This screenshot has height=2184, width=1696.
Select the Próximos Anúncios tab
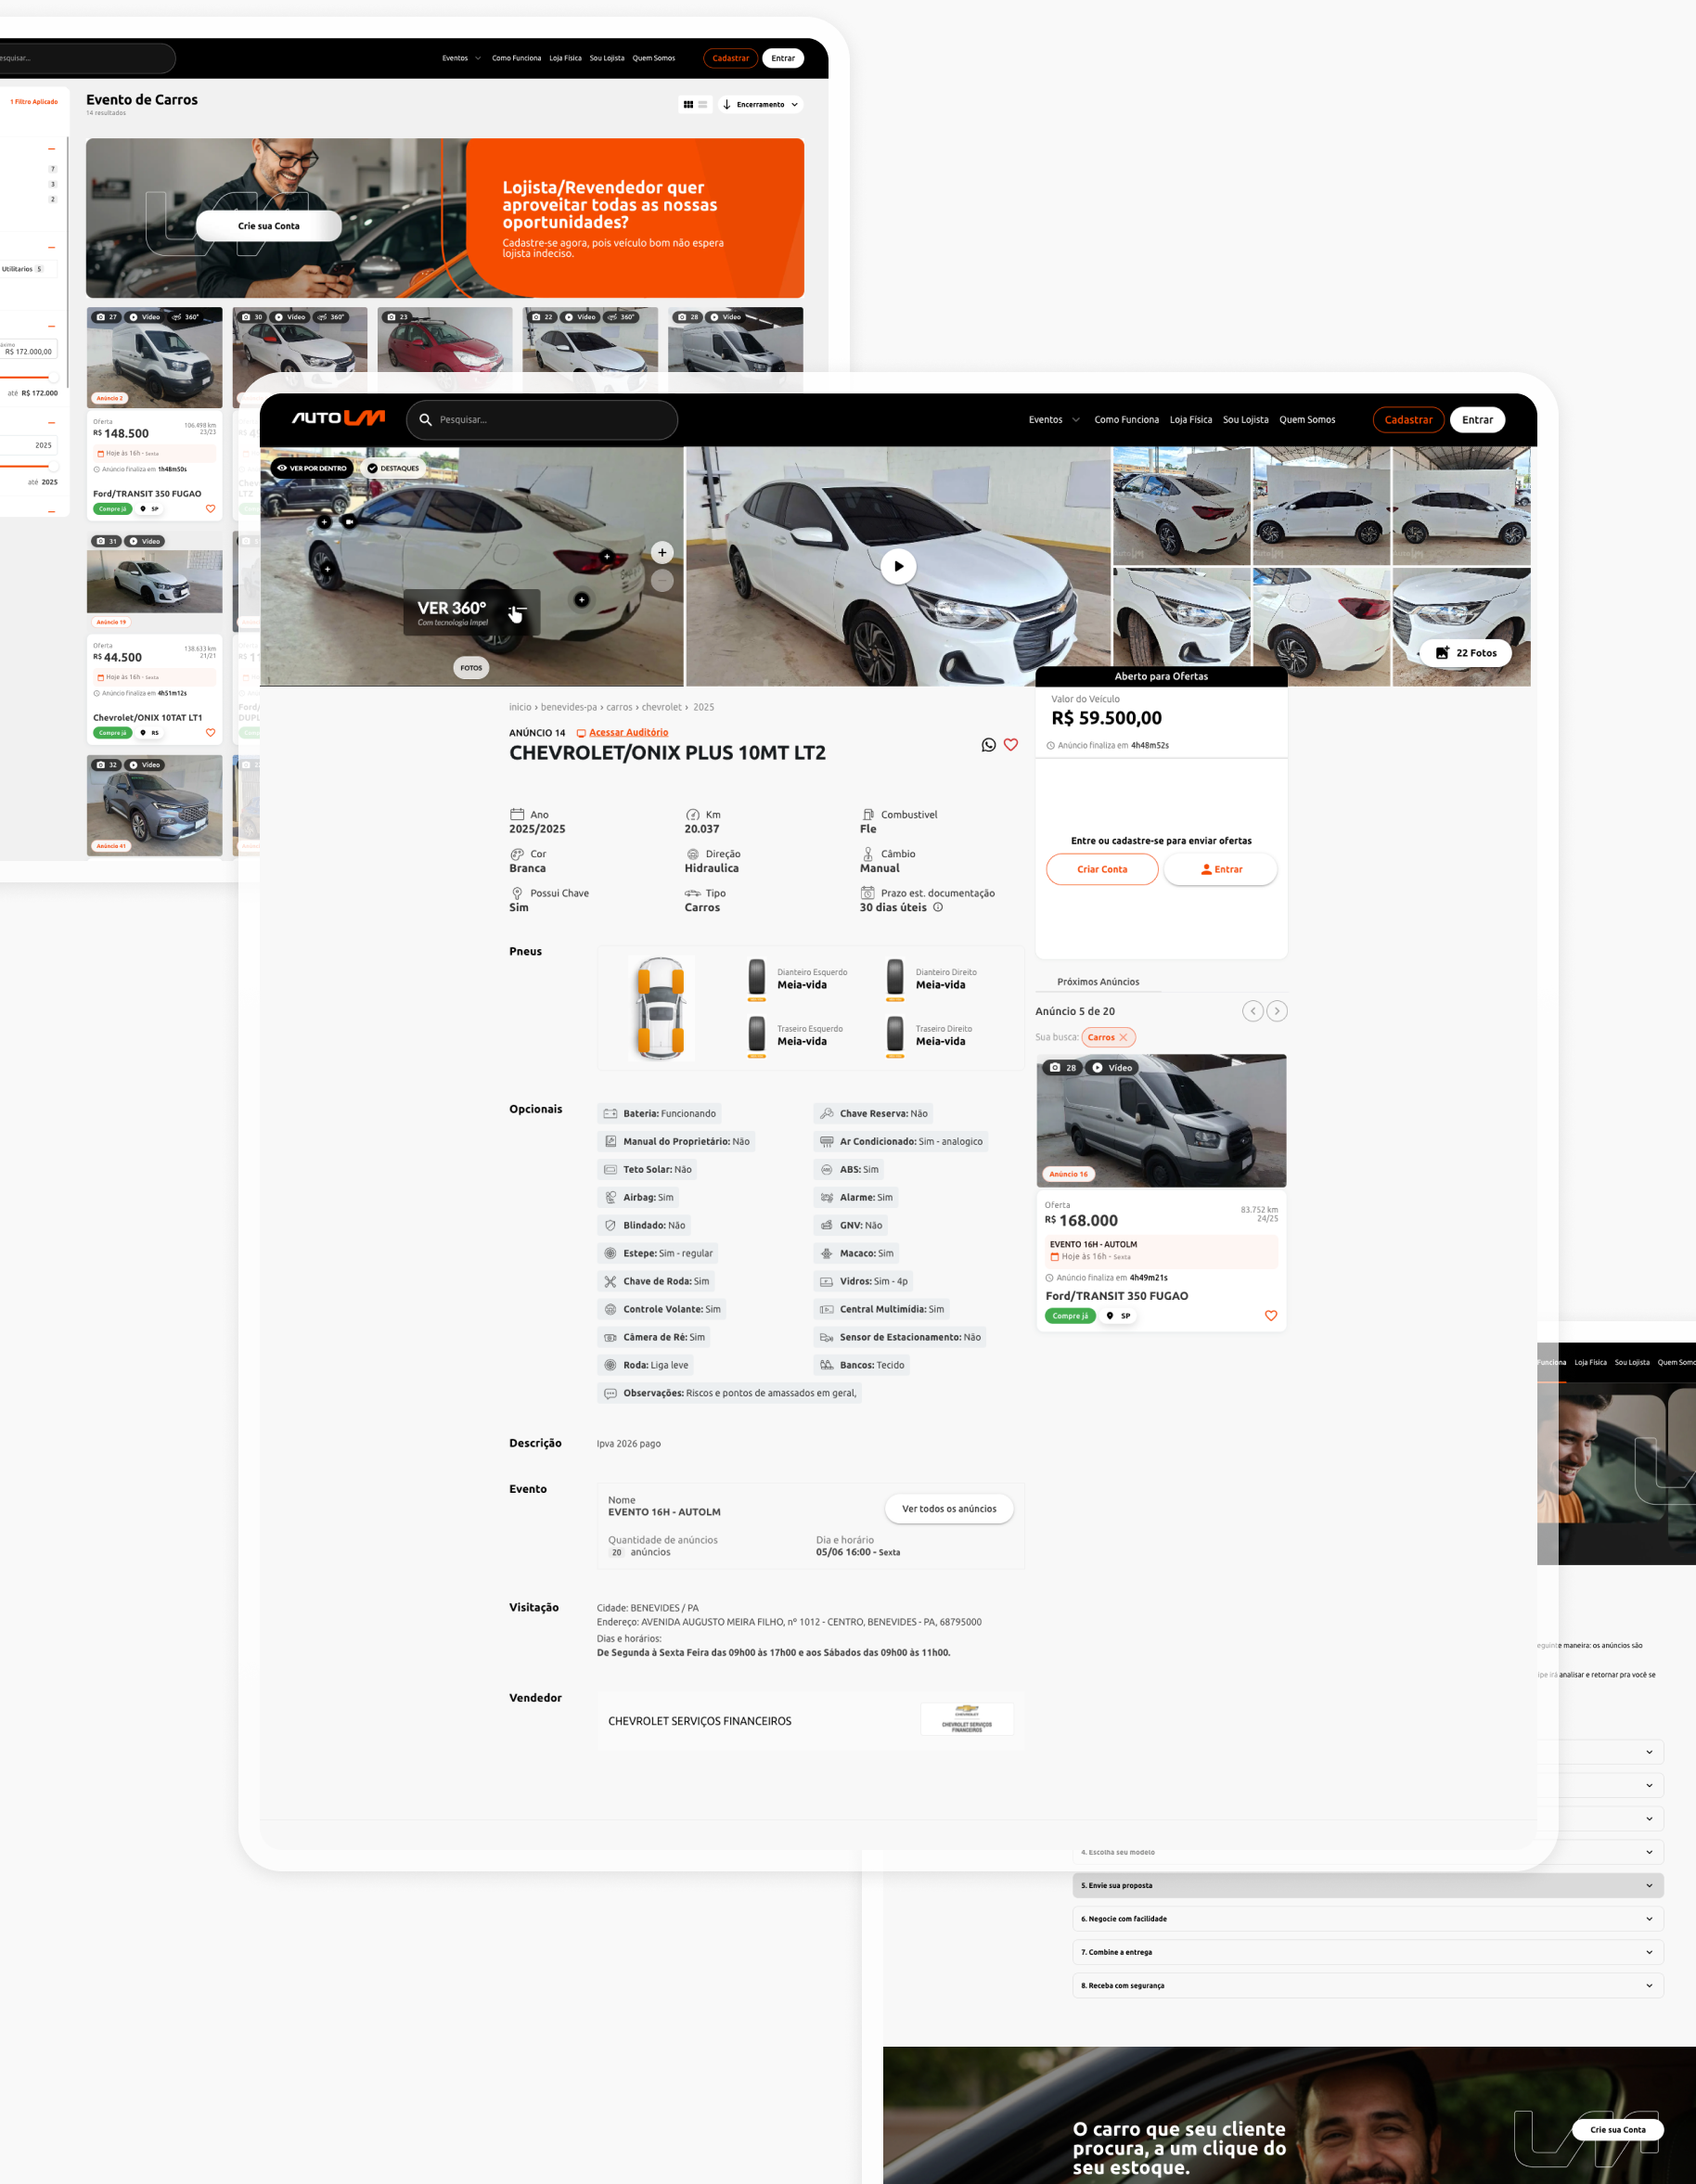pyautogui.click(x=1098, y=982)
